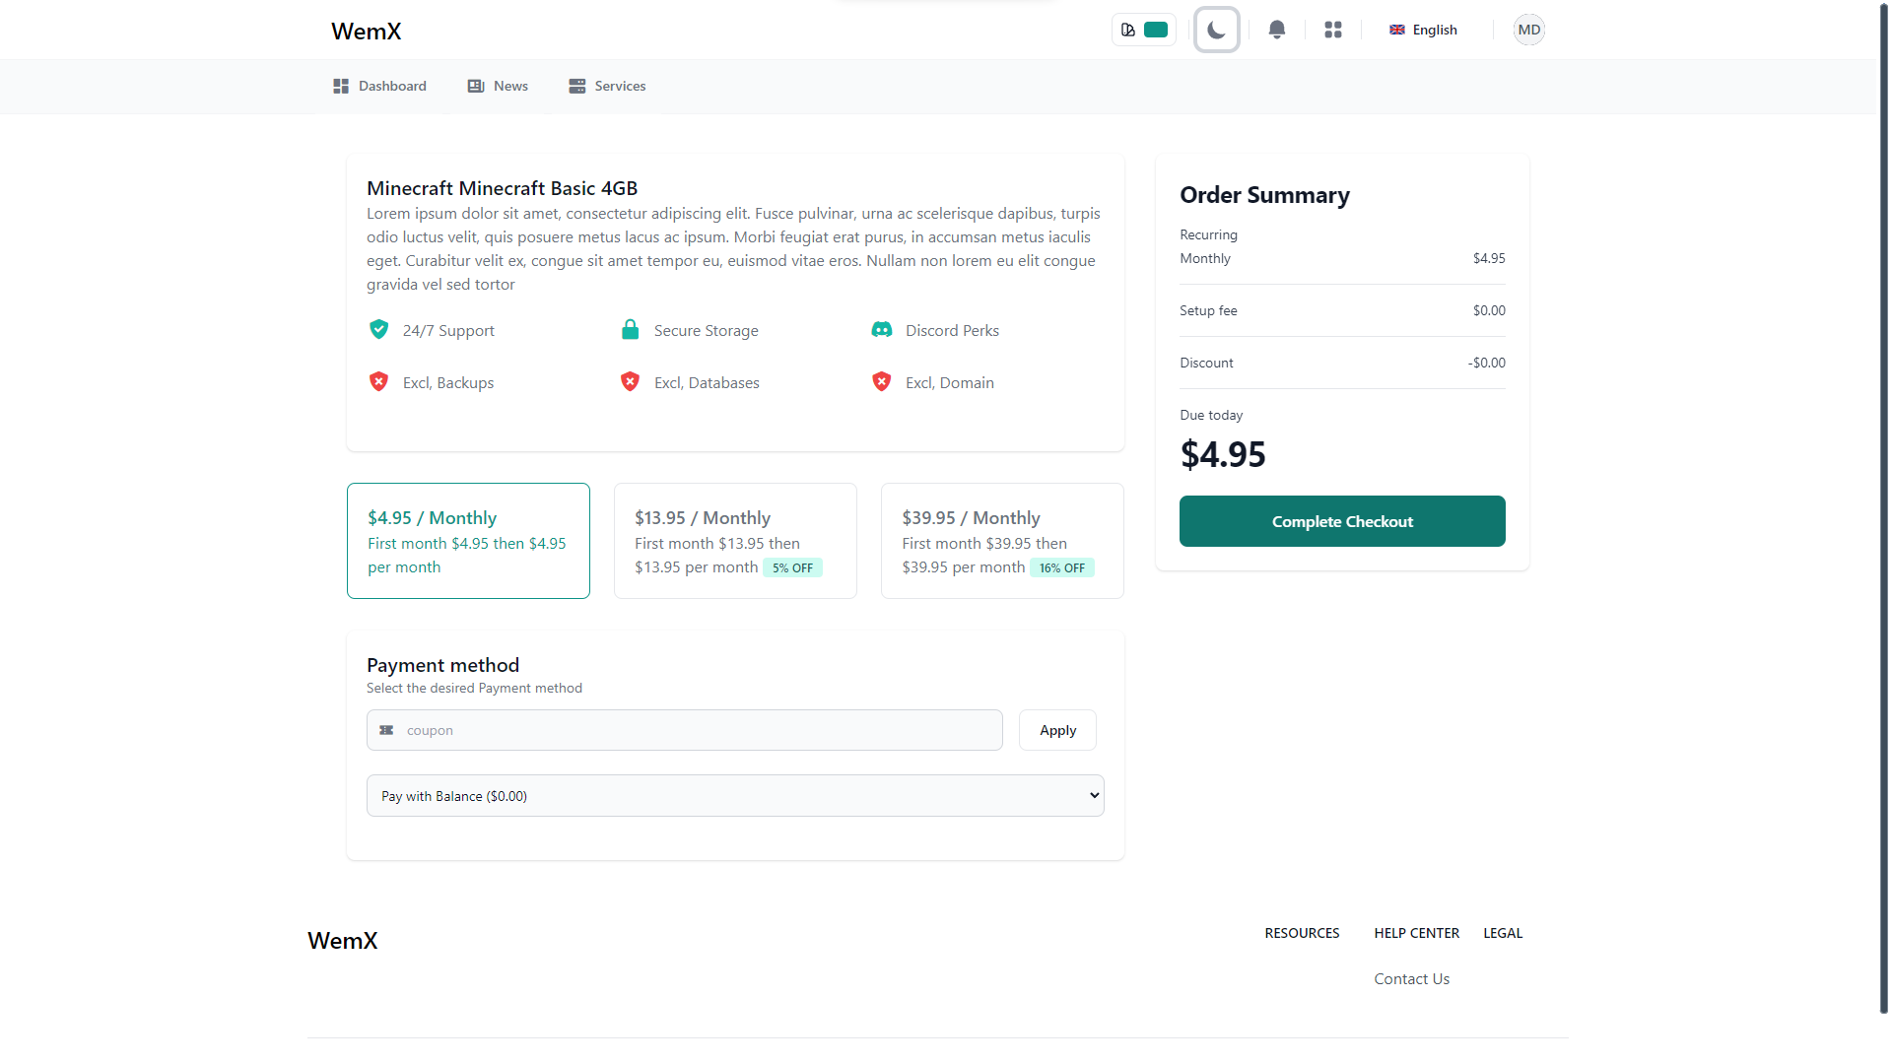Open the News tab
Image resolution: width=1892 pixels, height=1064 pixels.
pos(498,86)
